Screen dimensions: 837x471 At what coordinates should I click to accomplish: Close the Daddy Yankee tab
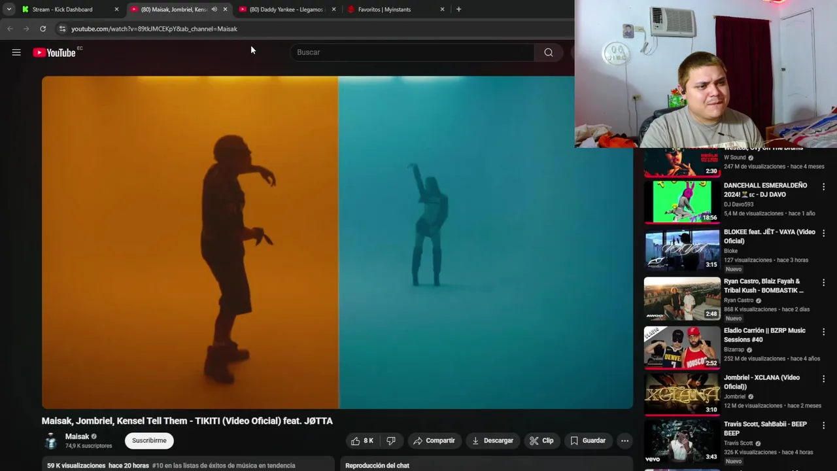point(333,9)
